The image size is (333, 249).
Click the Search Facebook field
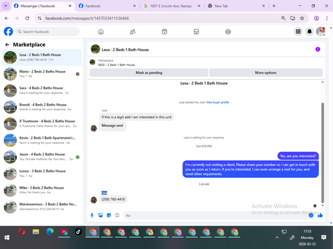click(47, 32)
